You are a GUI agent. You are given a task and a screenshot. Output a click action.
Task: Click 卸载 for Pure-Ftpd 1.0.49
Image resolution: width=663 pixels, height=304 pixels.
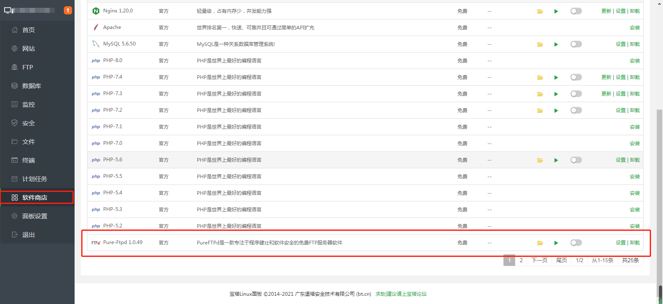pyautogui.click(x=635, y=243)
